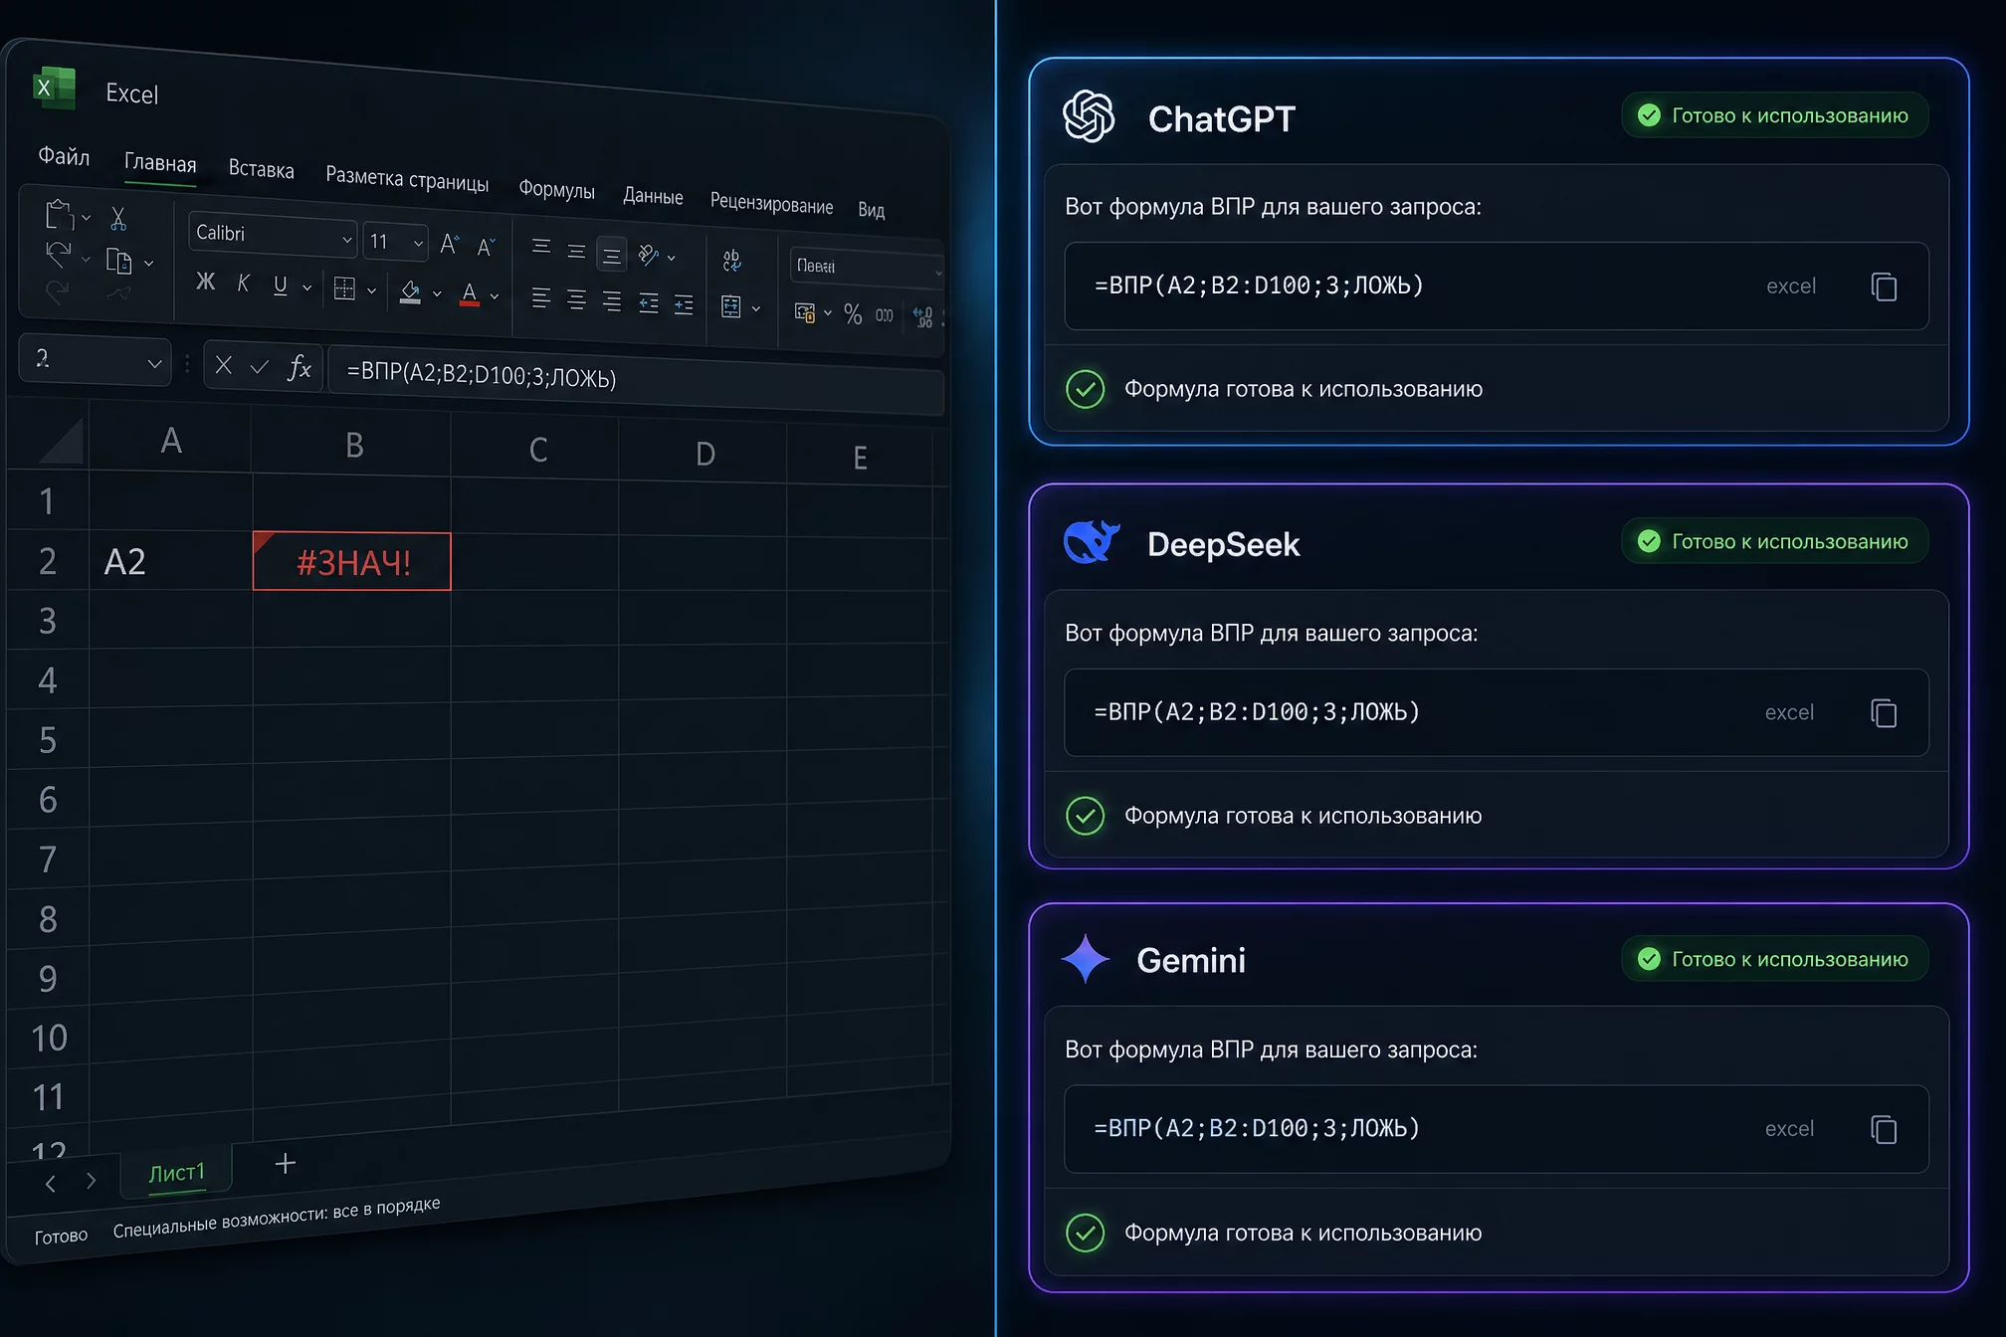Click the Undo arrow icon

(x=59, y=254)
